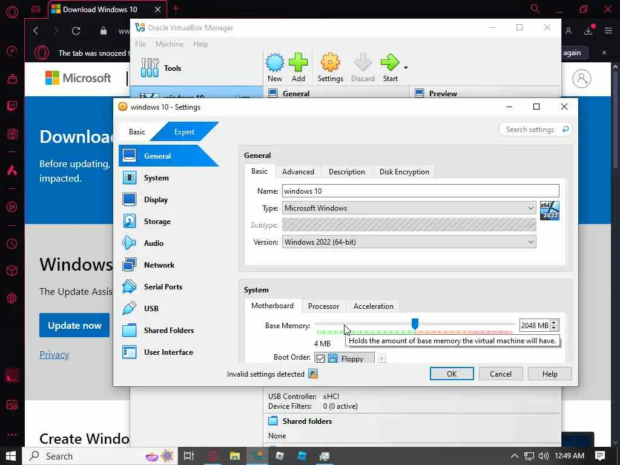The width and height of the screenshot is (620, 465).
Task: Click the Microsoft account sign-in icon
Action: coord(582,79)
